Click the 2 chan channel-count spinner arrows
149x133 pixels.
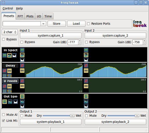15,32
